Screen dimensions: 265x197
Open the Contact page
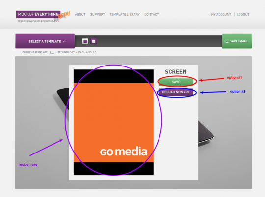[152, 15]
